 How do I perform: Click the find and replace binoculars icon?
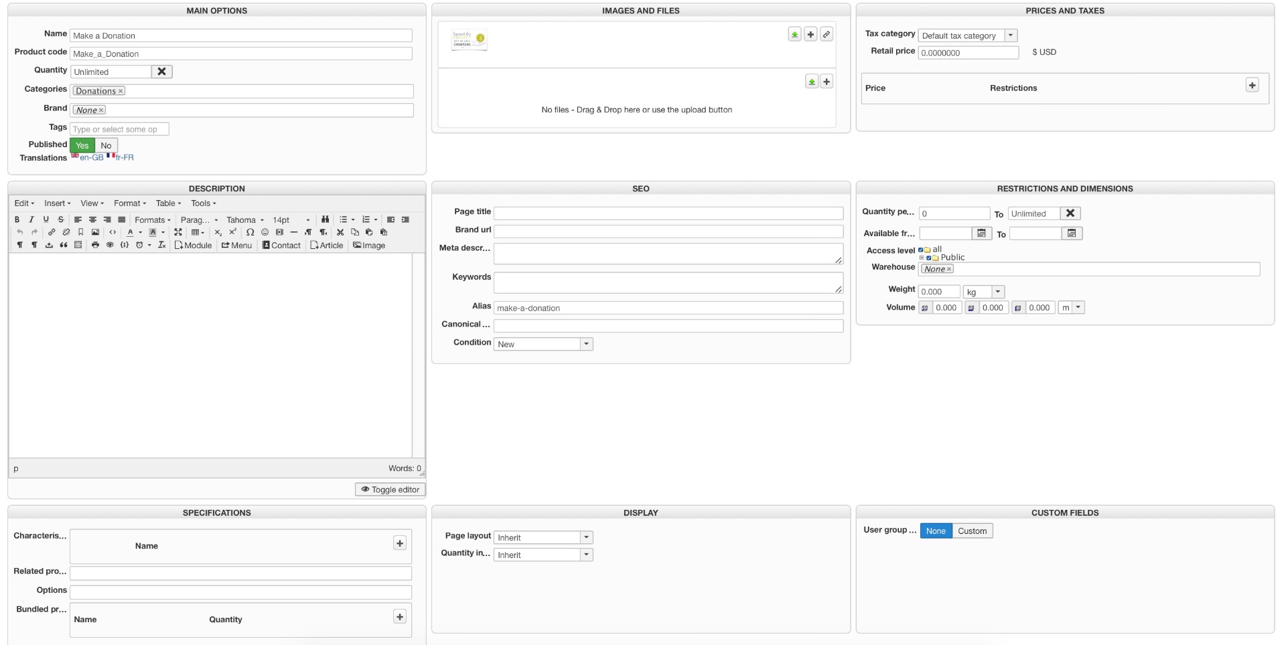pyautogui.click(x=325, y=219)
